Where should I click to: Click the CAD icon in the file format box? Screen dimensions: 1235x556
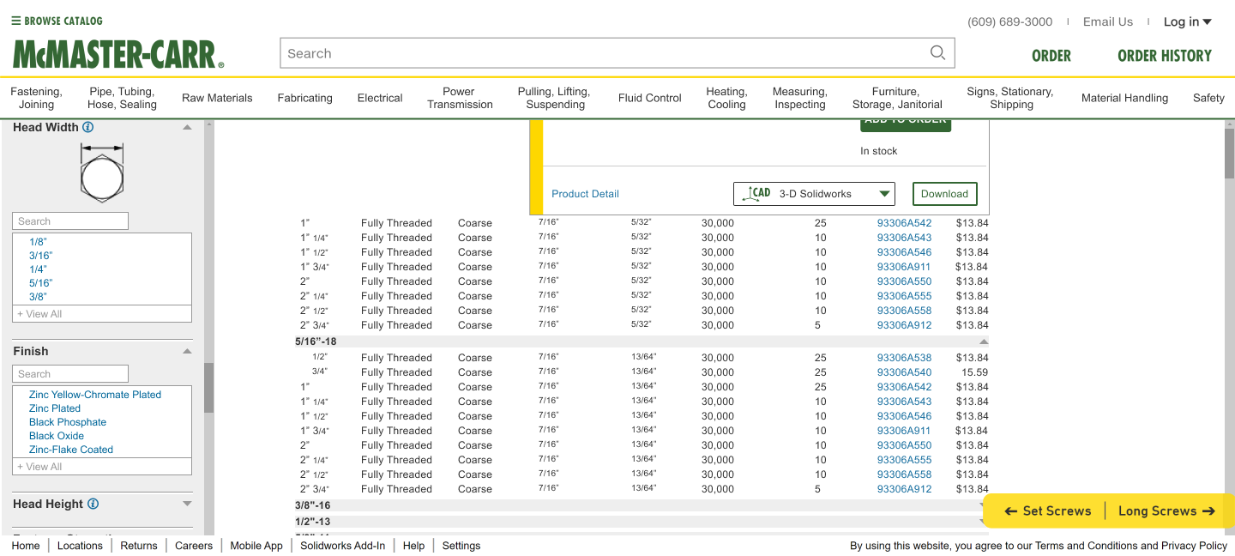click(756, 193)
